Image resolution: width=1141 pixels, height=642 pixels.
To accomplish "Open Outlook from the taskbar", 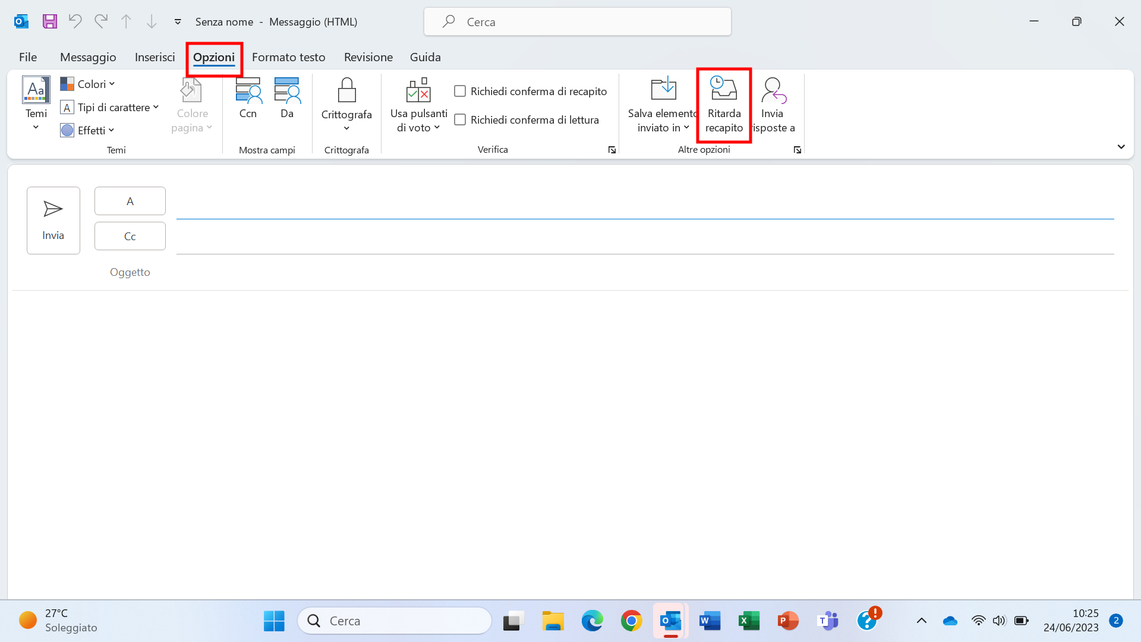I will click(x=670, y=620).
